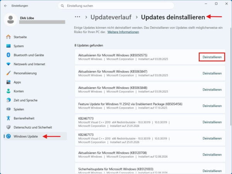This screenshot has width=232, height=174.
Task: Open Bluetooth und Geräte settings
Action: (35, 55)
